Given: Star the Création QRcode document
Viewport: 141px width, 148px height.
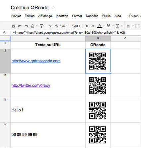Looking at the screenshot, I should coord(53,8).
